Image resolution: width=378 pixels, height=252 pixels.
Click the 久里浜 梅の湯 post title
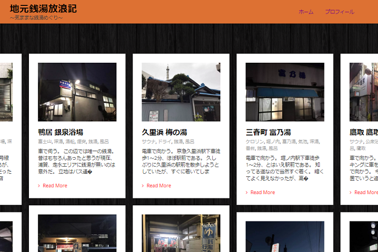(x=163, y=132)
